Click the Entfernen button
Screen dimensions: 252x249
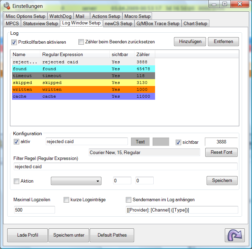pos(223,42)
